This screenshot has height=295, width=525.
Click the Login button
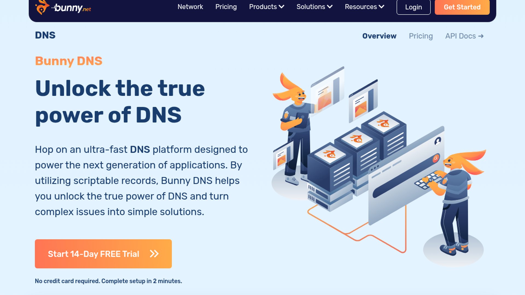click(x=413, y=7)
